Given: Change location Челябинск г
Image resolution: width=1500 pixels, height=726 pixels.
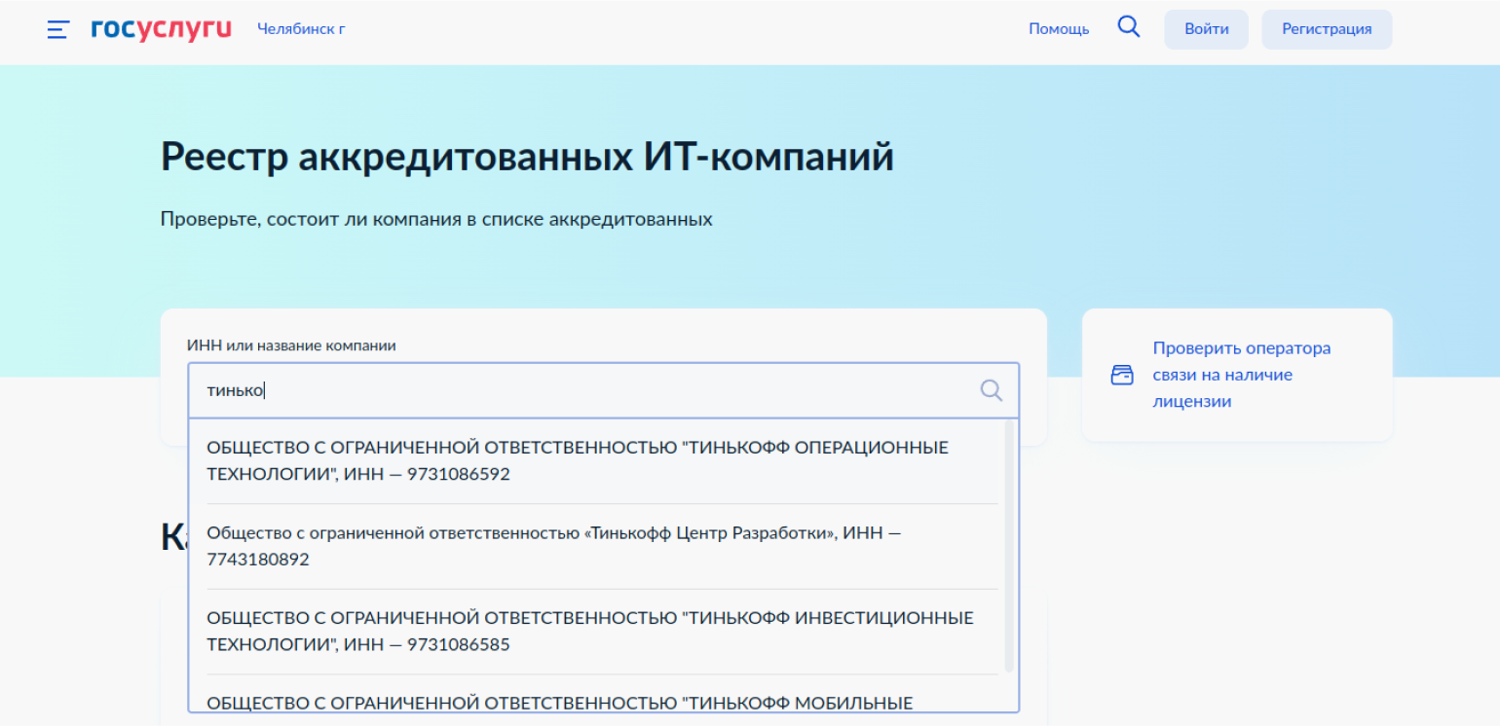Looking at the screenshot, I should point(301,29).
